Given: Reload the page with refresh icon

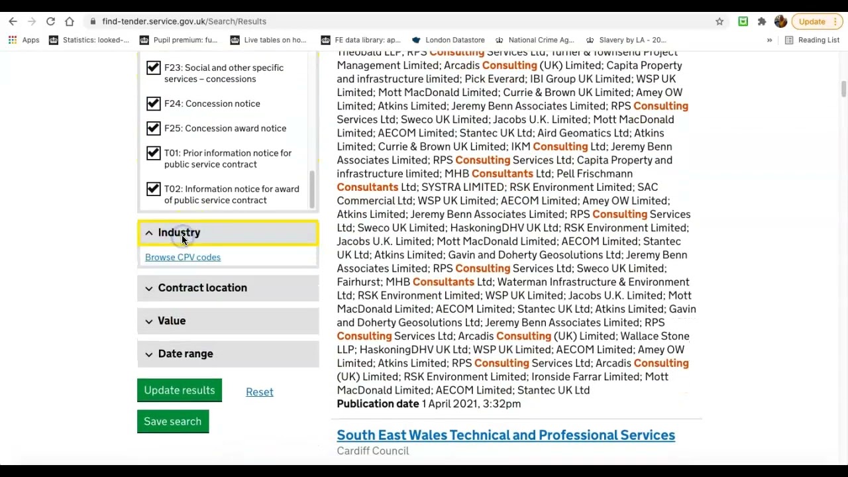Looking at the screenshot, I should [x=50, y=21].
